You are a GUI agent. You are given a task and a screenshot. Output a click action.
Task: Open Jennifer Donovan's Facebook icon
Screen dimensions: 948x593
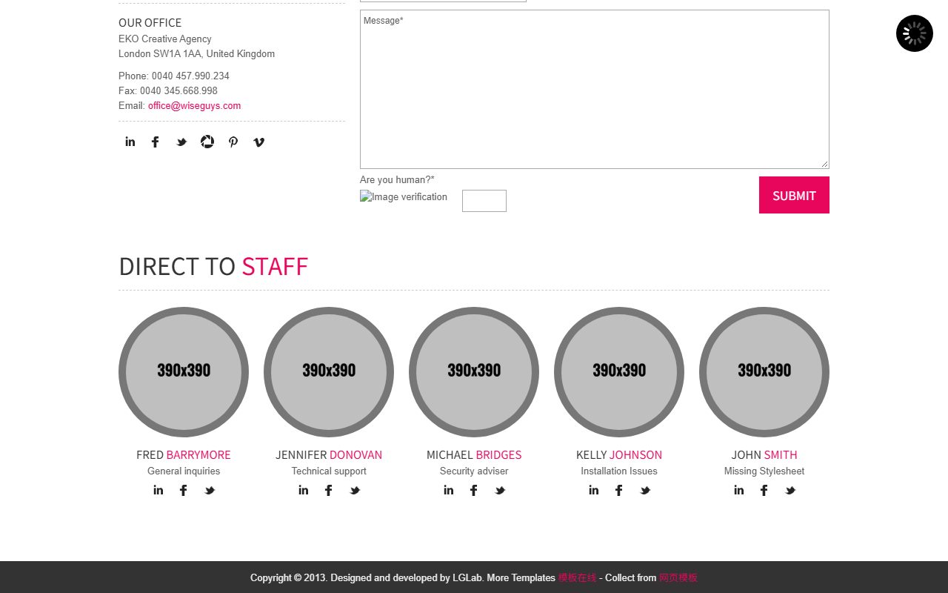[x=329, y=490]
